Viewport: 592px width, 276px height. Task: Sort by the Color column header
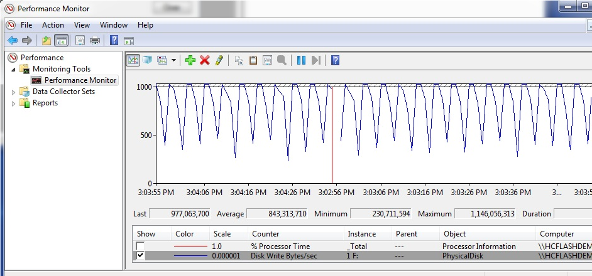tap(190, 234)
